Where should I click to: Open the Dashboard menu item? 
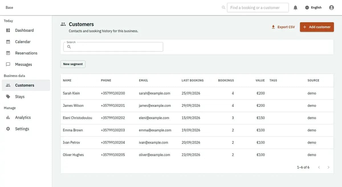26,30
